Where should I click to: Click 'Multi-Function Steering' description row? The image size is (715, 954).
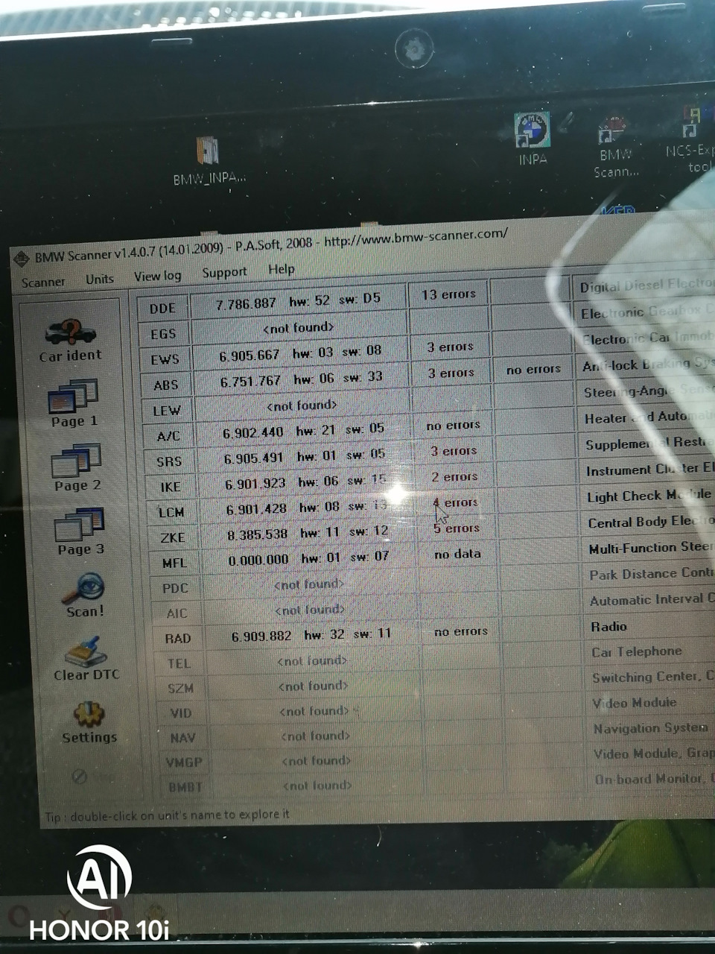coord(650,548)
